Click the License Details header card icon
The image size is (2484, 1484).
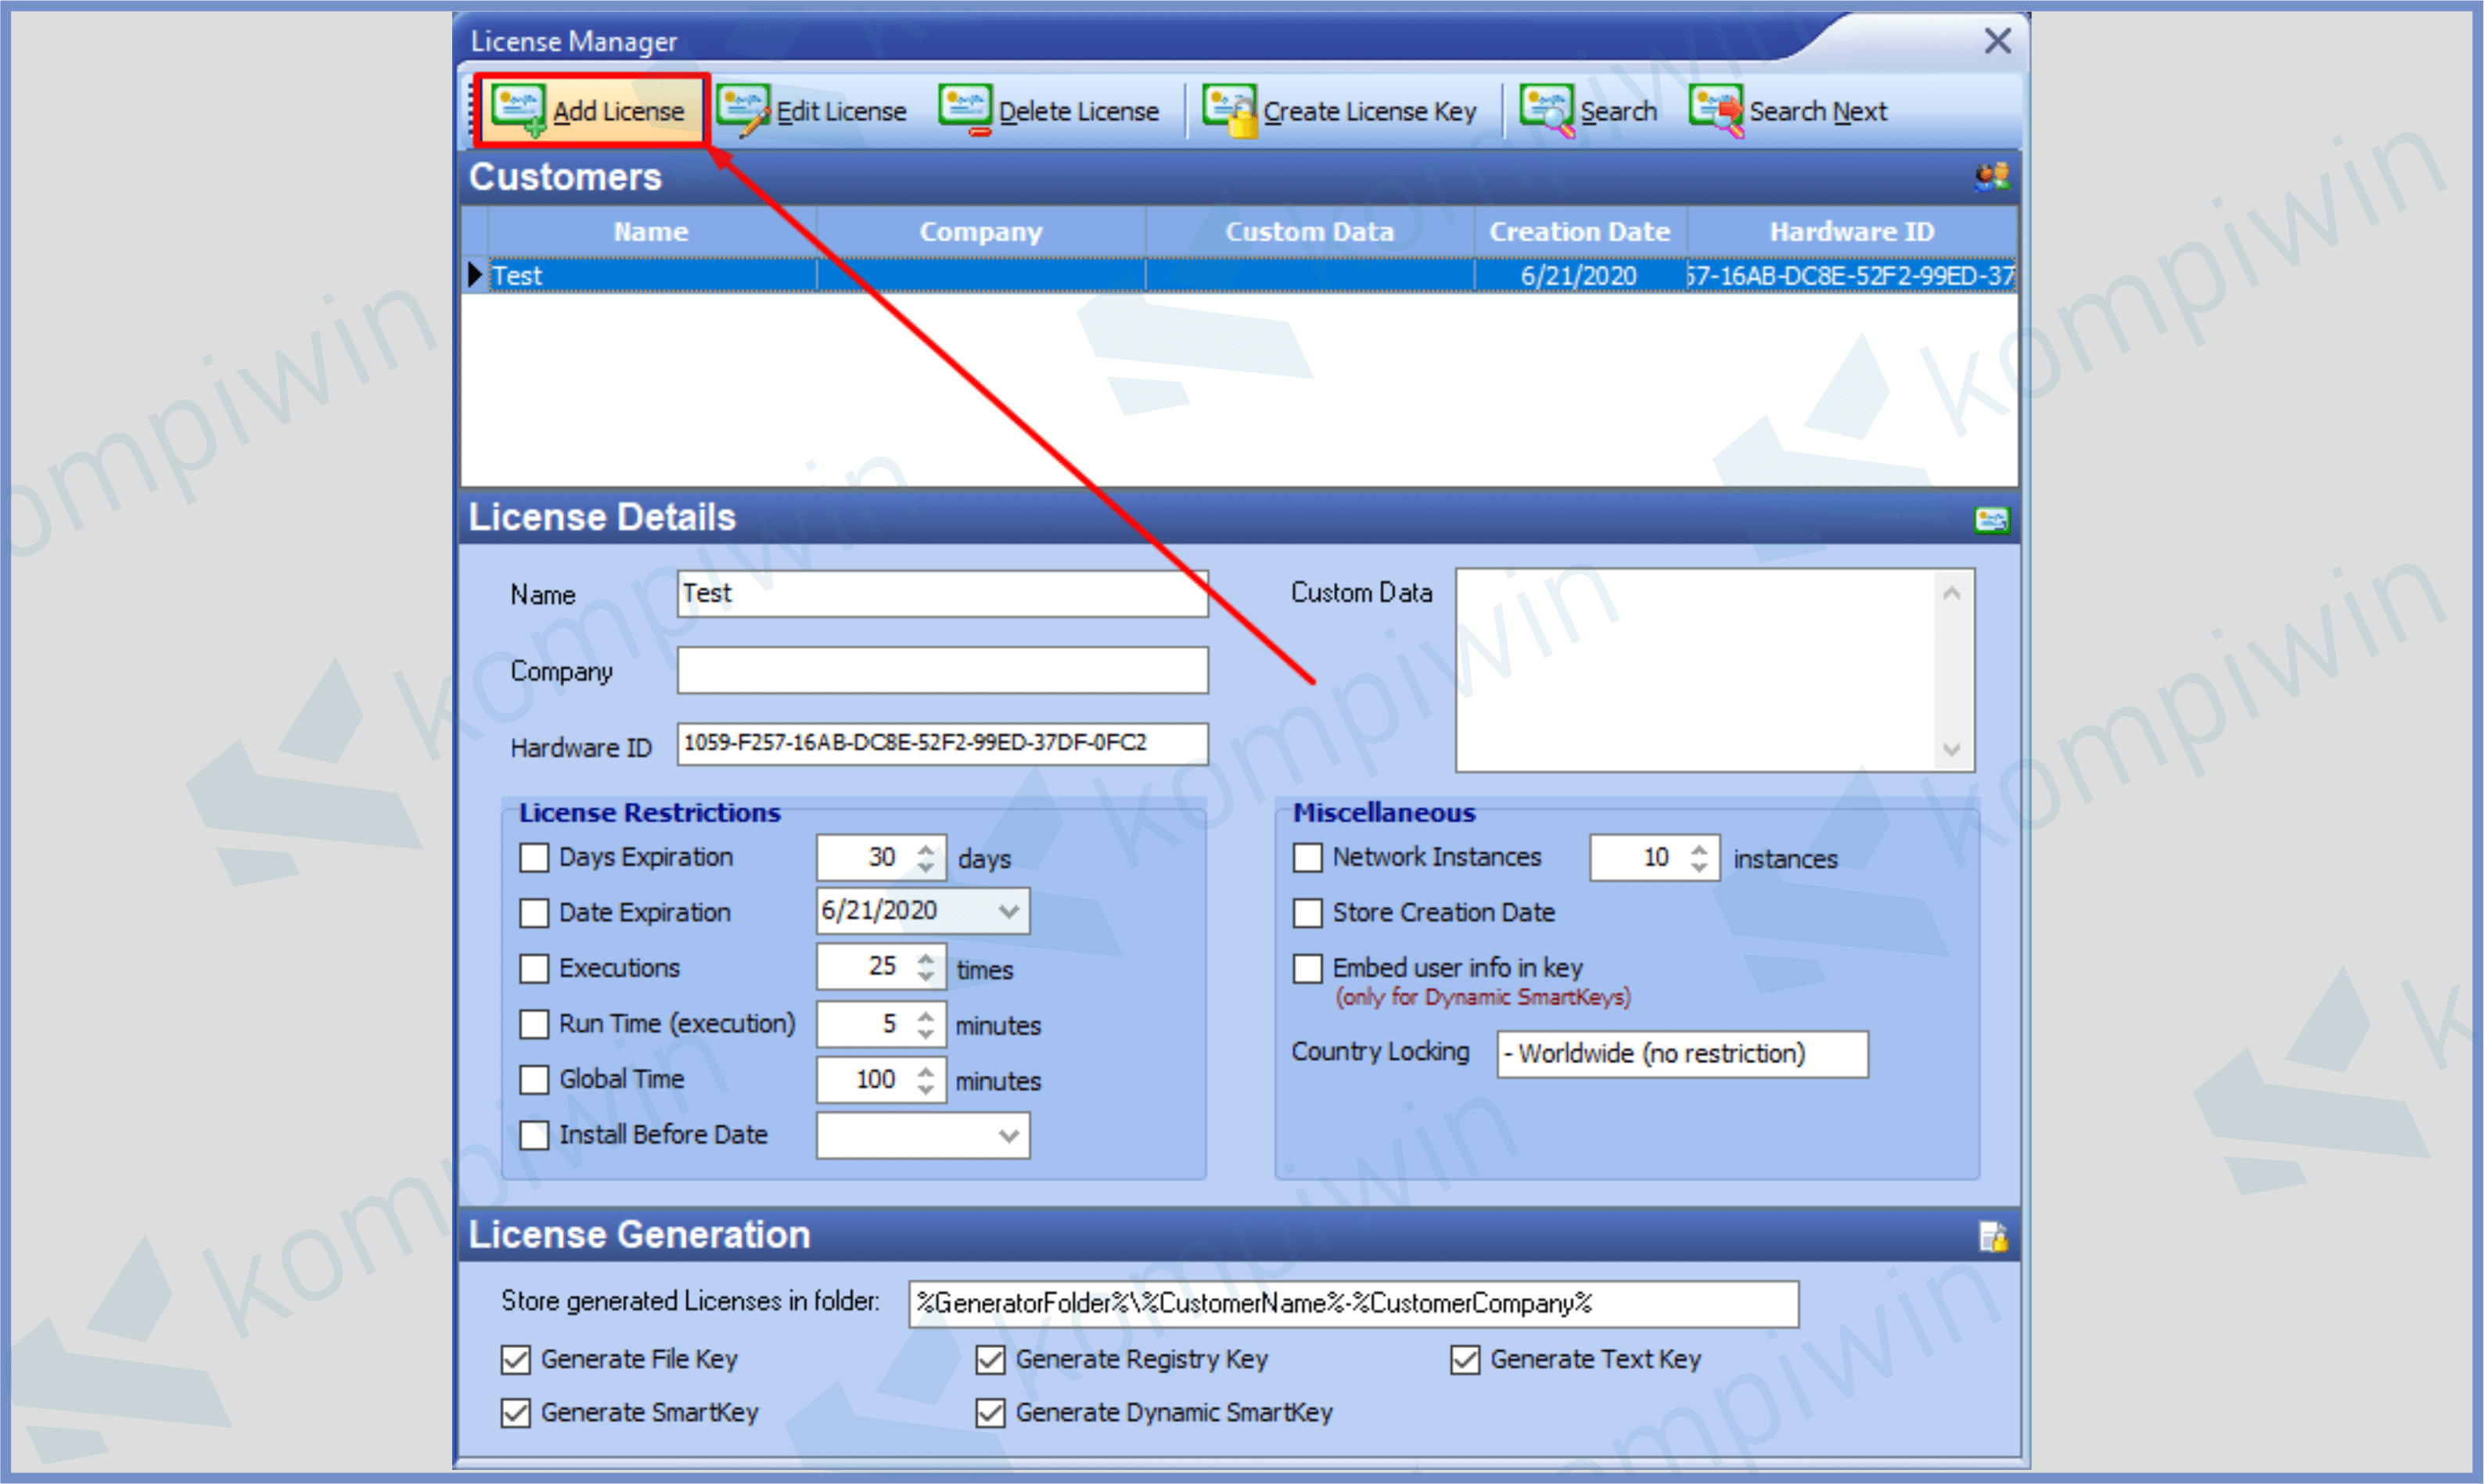(x=1991, y=519)
